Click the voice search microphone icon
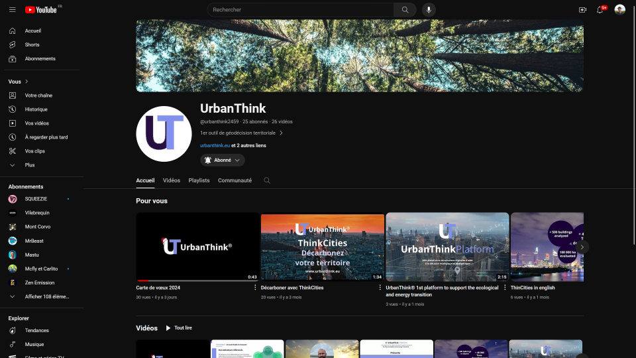Viewport: 636px width, 358px height. click(429, 10)
